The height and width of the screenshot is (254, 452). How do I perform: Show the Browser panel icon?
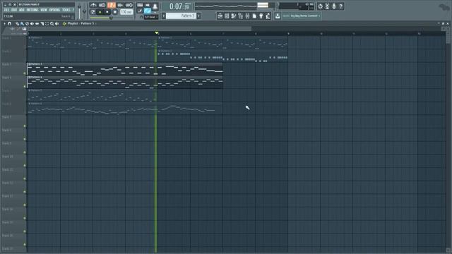pos(241,16)
